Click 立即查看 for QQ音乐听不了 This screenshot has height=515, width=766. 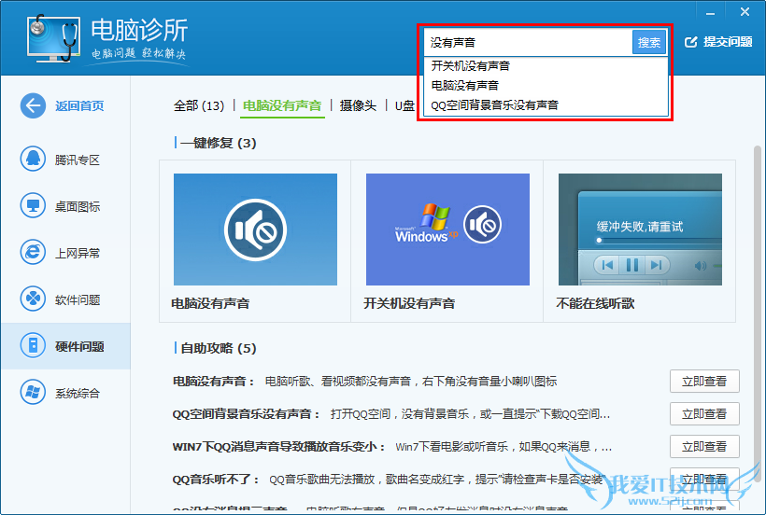704,479
